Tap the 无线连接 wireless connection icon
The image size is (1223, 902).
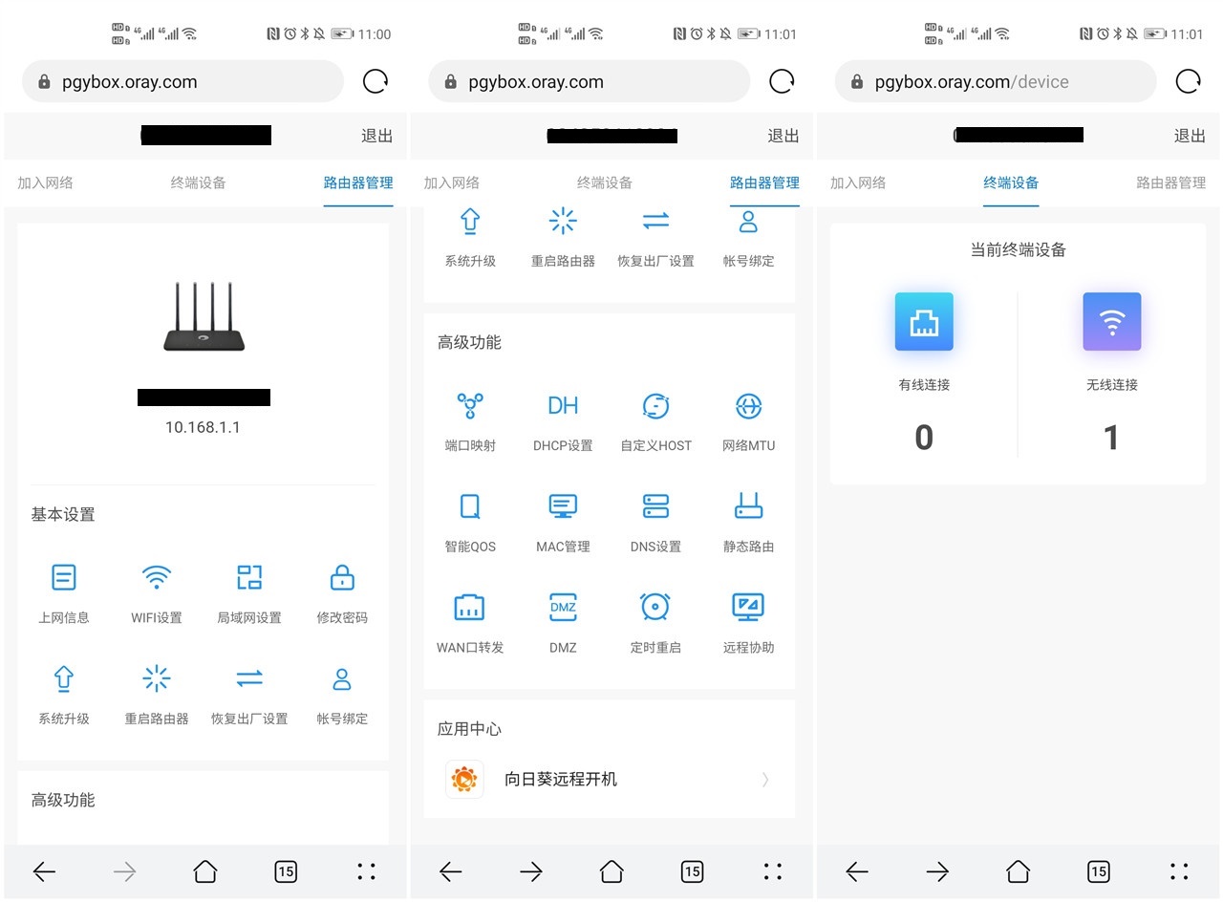click(1111, 321)
